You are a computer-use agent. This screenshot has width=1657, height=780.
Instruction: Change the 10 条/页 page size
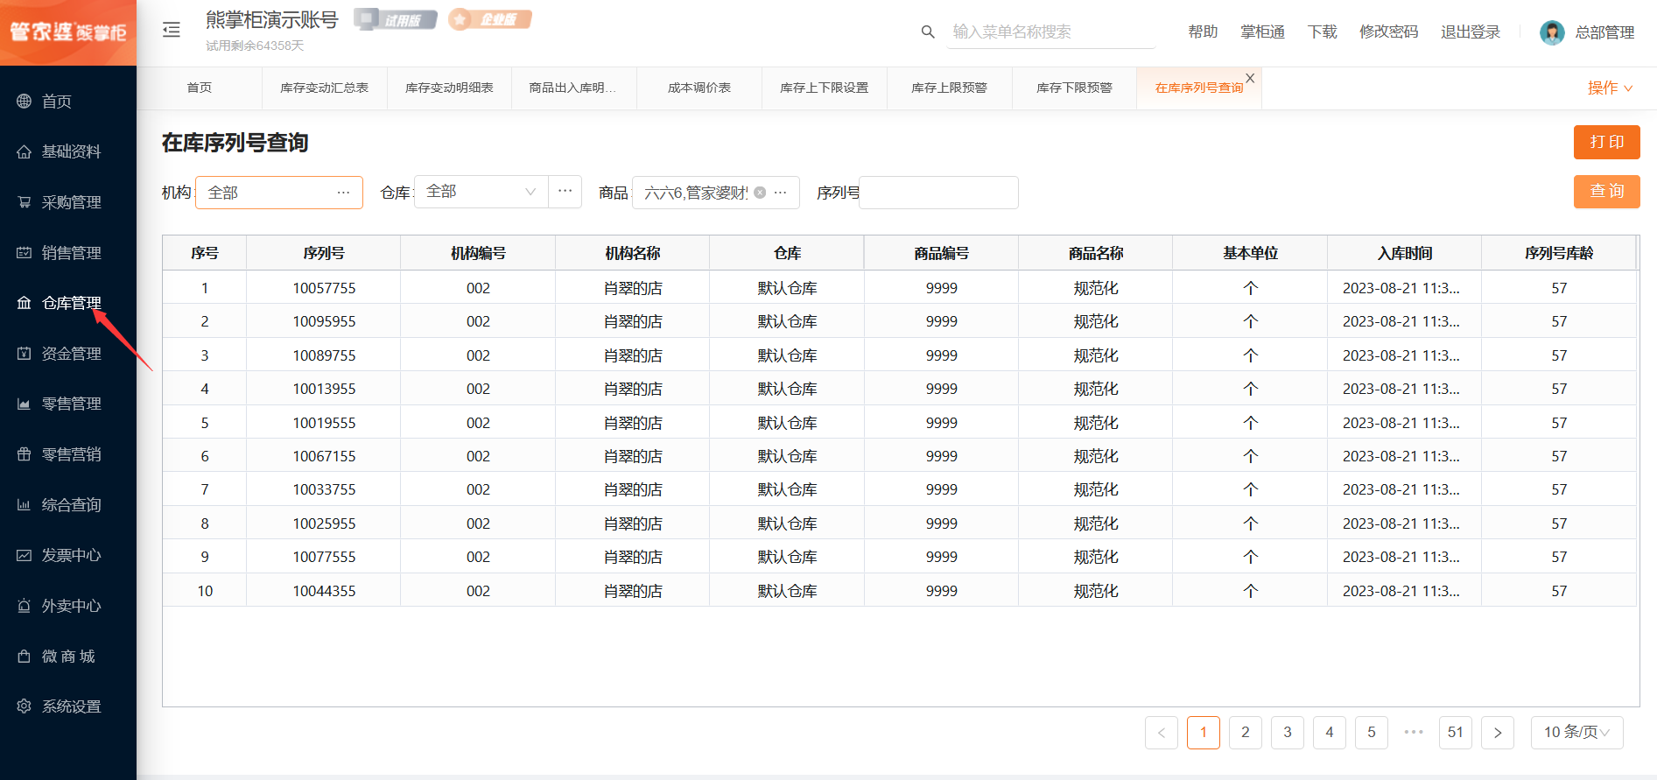point(1577,733)
